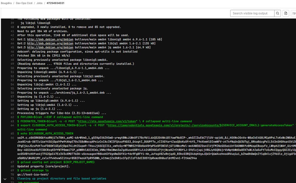Click the 'echo $CLOUDSDK_AUTH_ACCESS_TOKEN' command line
This screenshot has width=296, height=183.
[x=47, y=133]
